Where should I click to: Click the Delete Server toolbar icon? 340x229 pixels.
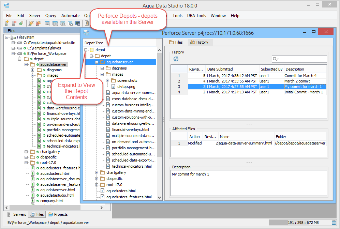coord(14,23)
